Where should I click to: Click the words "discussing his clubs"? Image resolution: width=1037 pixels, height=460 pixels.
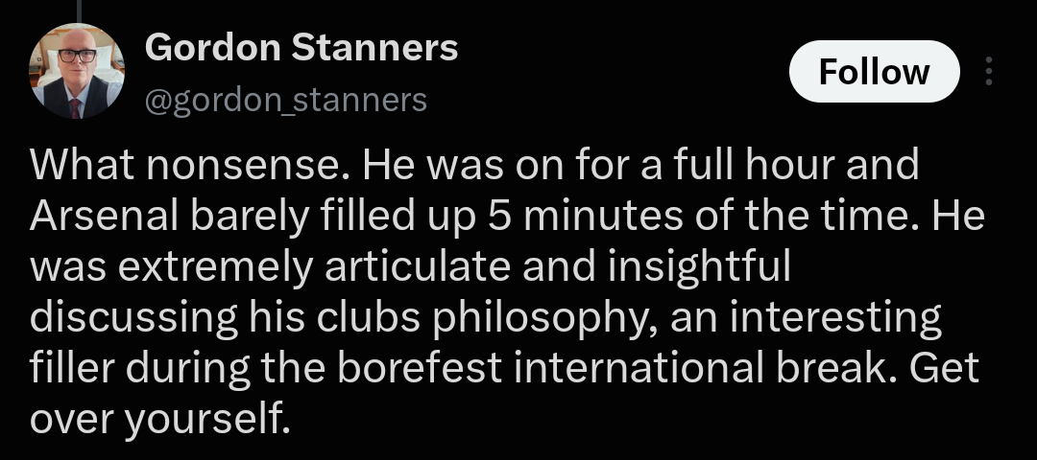(x=225, y=318)
